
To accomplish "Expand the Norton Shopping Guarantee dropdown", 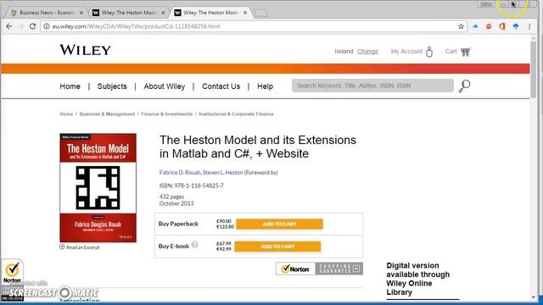I will [356, 269].
